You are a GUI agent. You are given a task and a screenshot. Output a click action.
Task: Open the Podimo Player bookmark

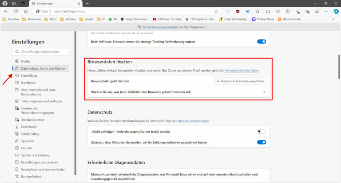click(x=263, y=19)
